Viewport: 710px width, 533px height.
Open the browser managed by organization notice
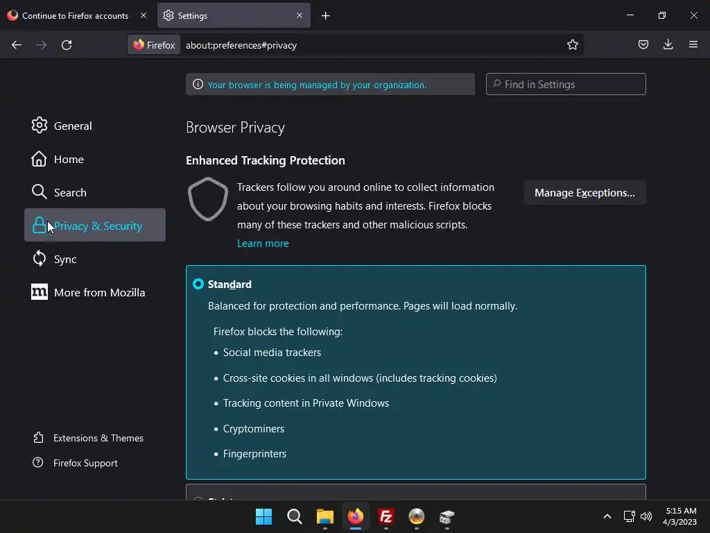pos(330,84)
